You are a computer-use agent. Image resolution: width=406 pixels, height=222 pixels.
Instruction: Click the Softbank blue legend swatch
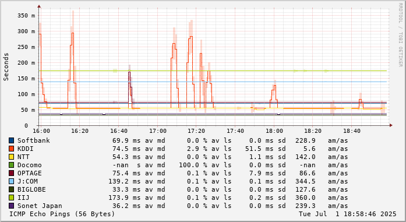pyautogui.click(x=12, y=140)
